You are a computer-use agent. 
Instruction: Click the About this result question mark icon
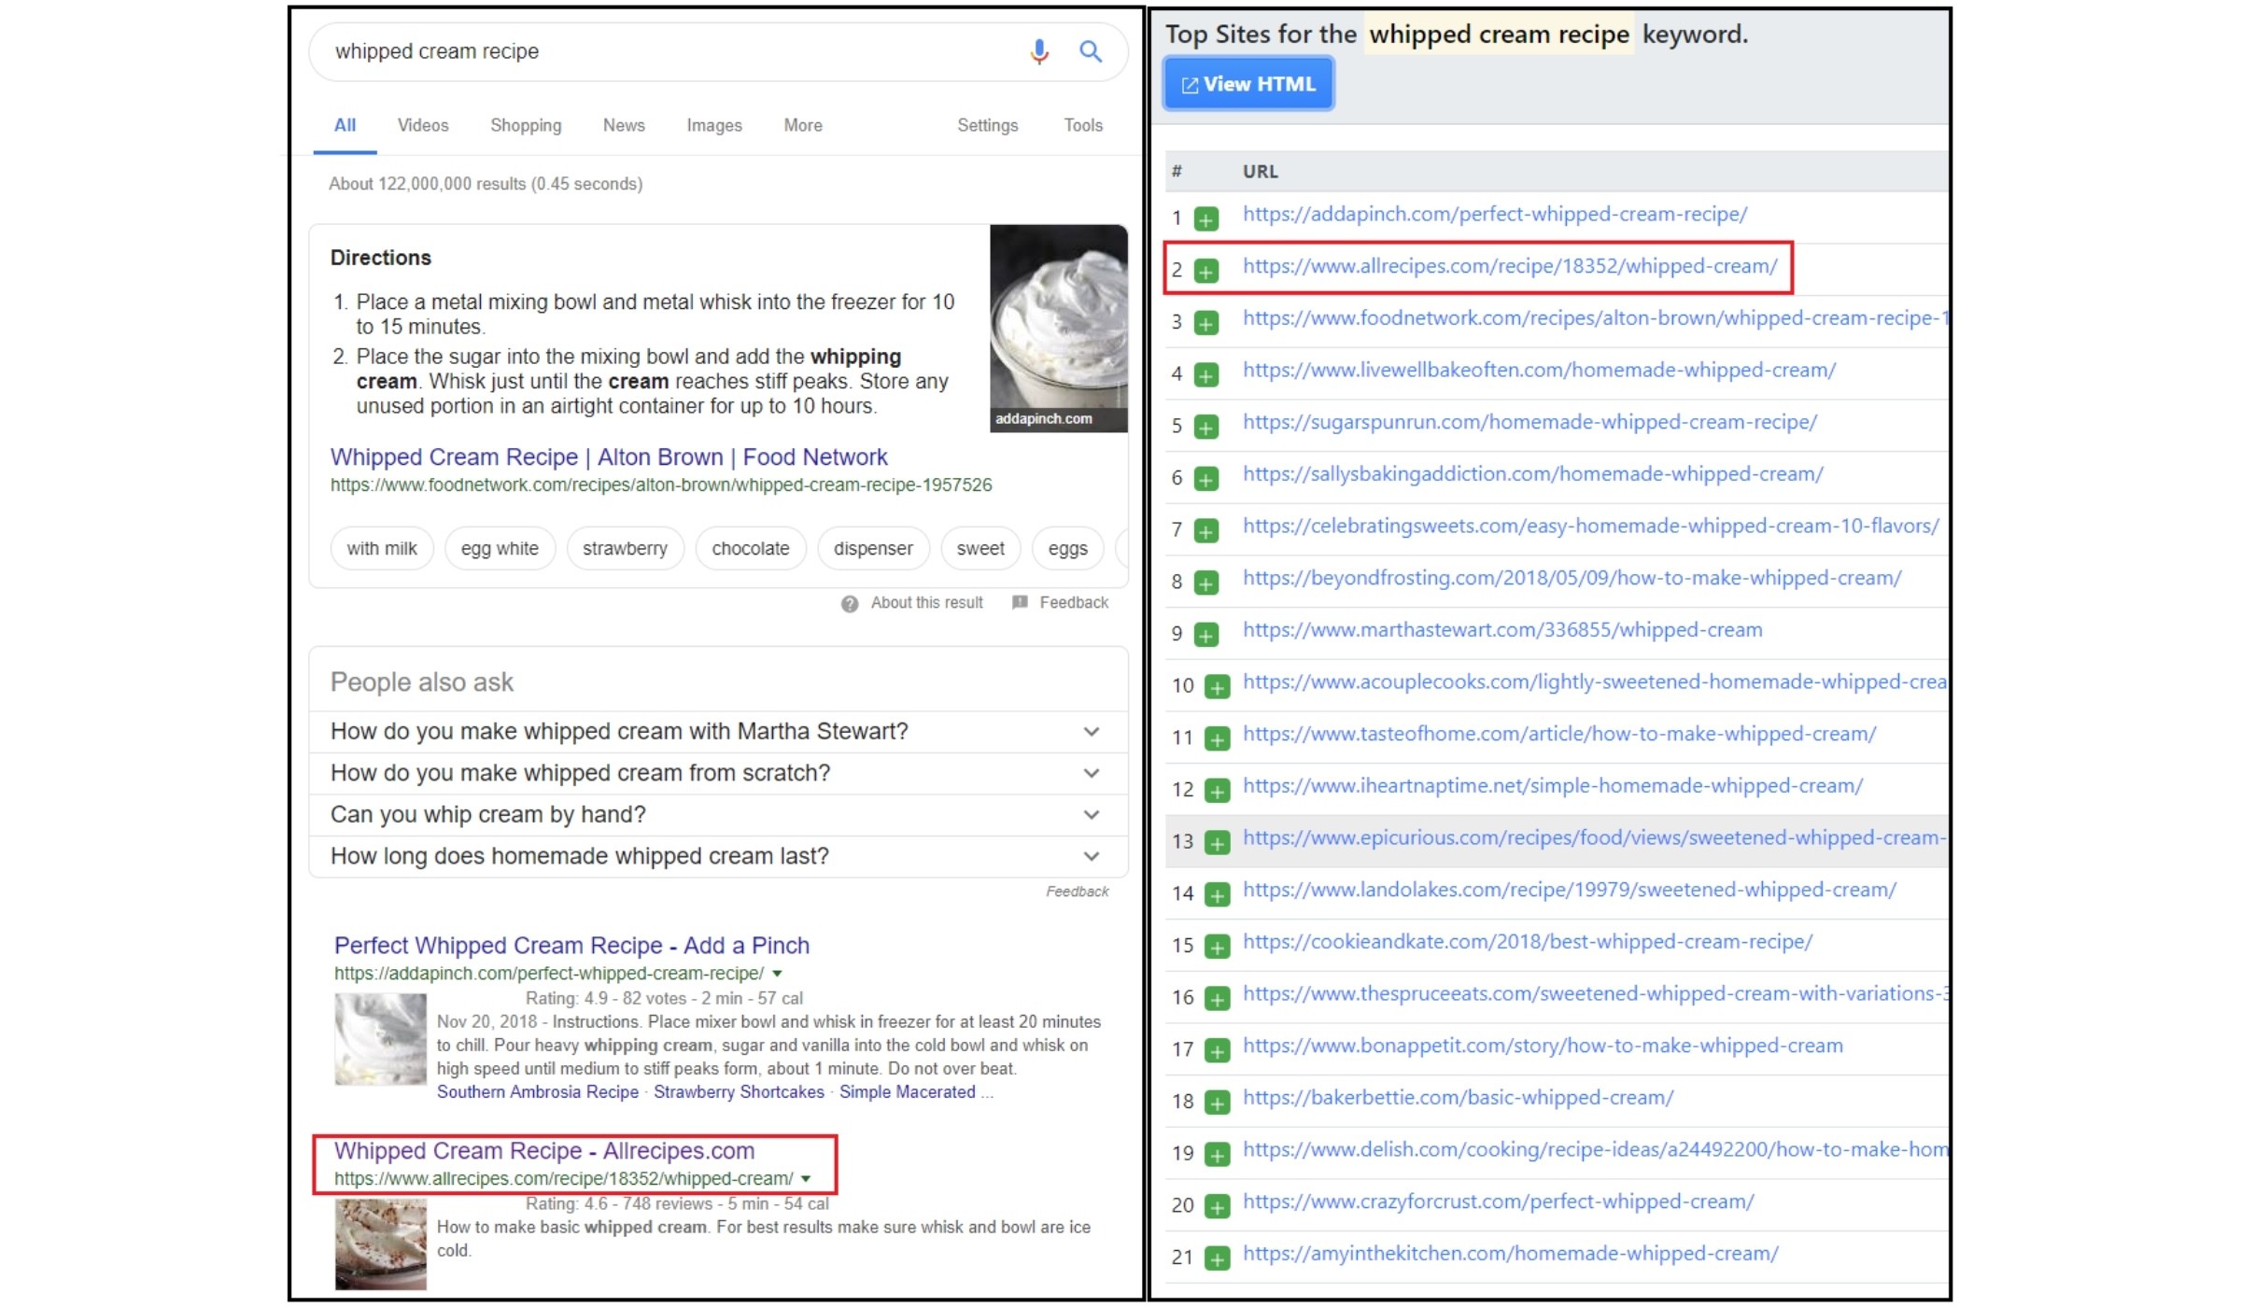click(x=850, y=604)
